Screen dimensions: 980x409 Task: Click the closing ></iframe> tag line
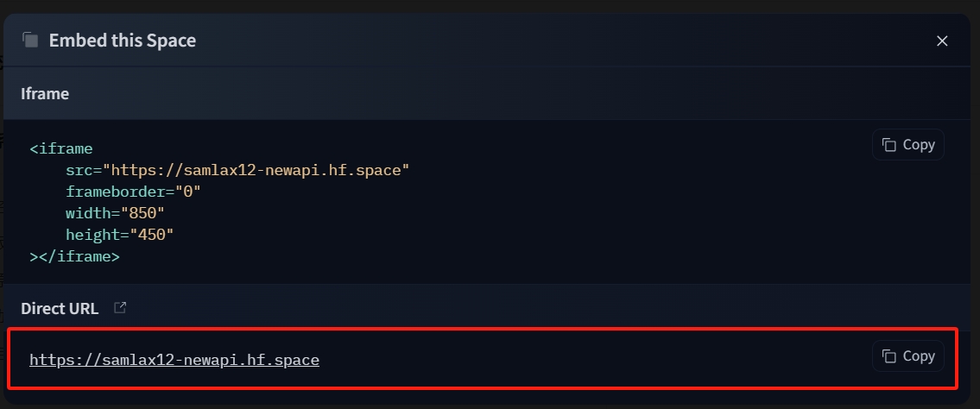(74, 256)
